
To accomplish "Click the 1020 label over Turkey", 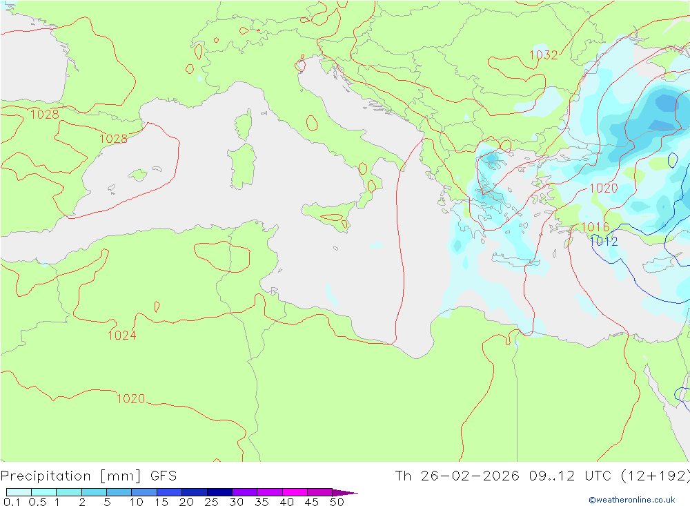I will click(604, 188).
